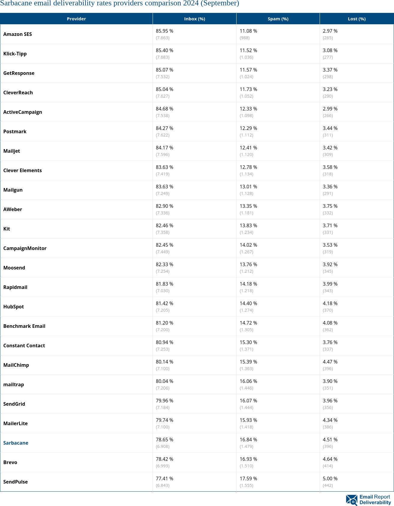Click the SendPulse provider name

point(16,482)
